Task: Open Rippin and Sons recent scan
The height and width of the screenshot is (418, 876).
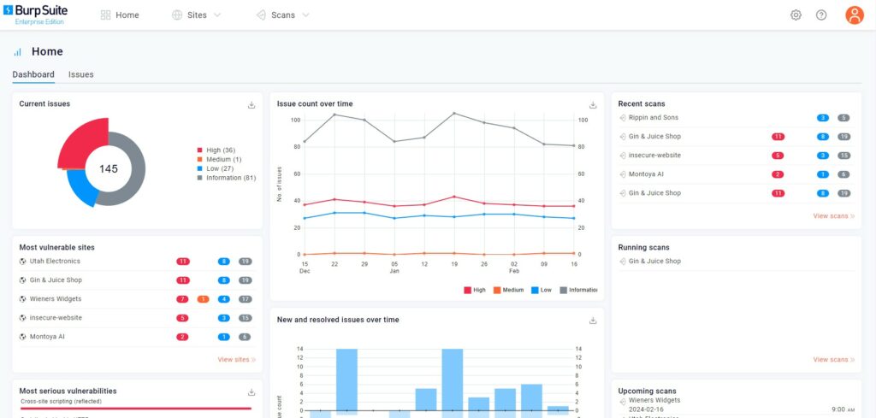Action: (x=653, y=118)
